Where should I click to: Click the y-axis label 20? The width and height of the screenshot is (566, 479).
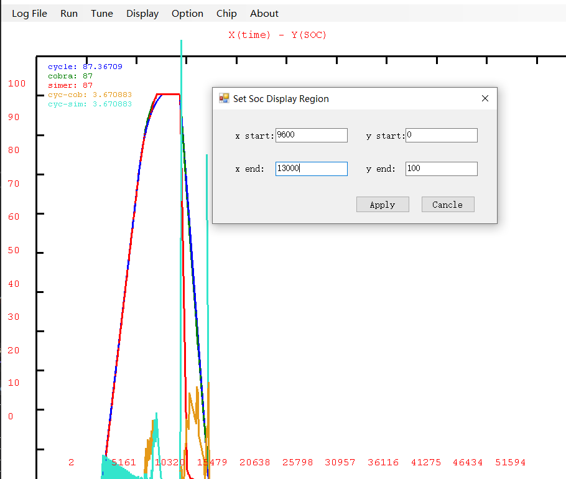pos(14,350)
